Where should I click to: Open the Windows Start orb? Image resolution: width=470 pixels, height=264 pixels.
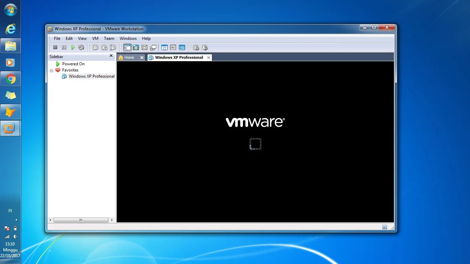tap(10, 10)
